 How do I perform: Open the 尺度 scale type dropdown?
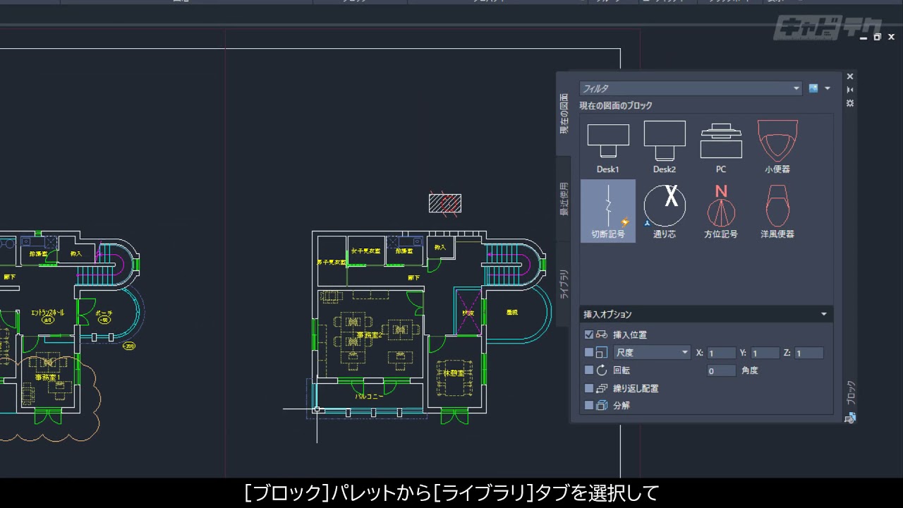click(x=652, y=352)
